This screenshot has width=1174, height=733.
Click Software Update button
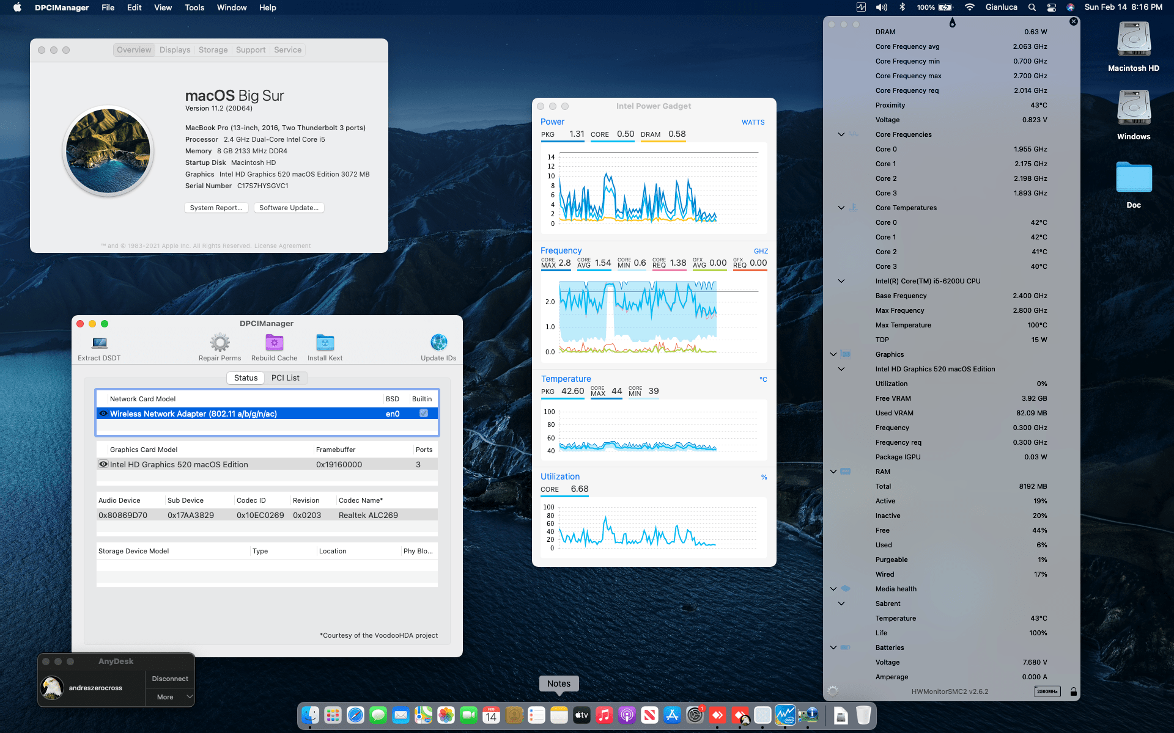pos(289,208)
